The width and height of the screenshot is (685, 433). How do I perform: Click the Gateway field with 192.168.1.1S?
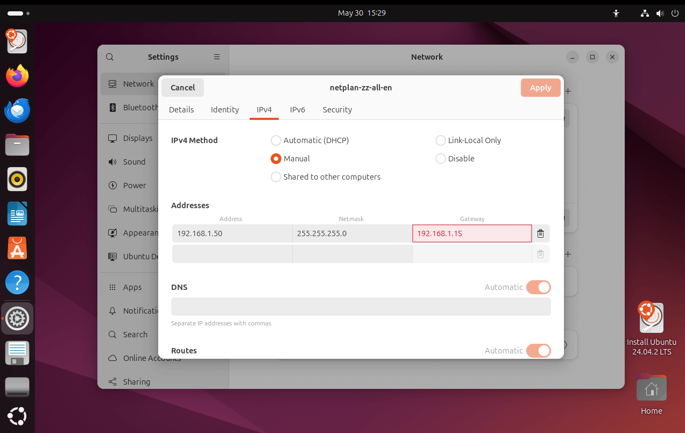tap(472, 233)
